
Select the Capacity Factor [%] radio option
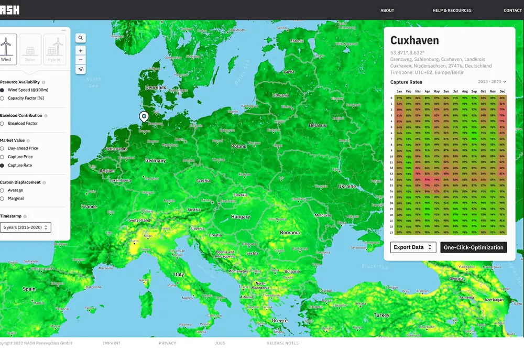[x=3, y=98]
